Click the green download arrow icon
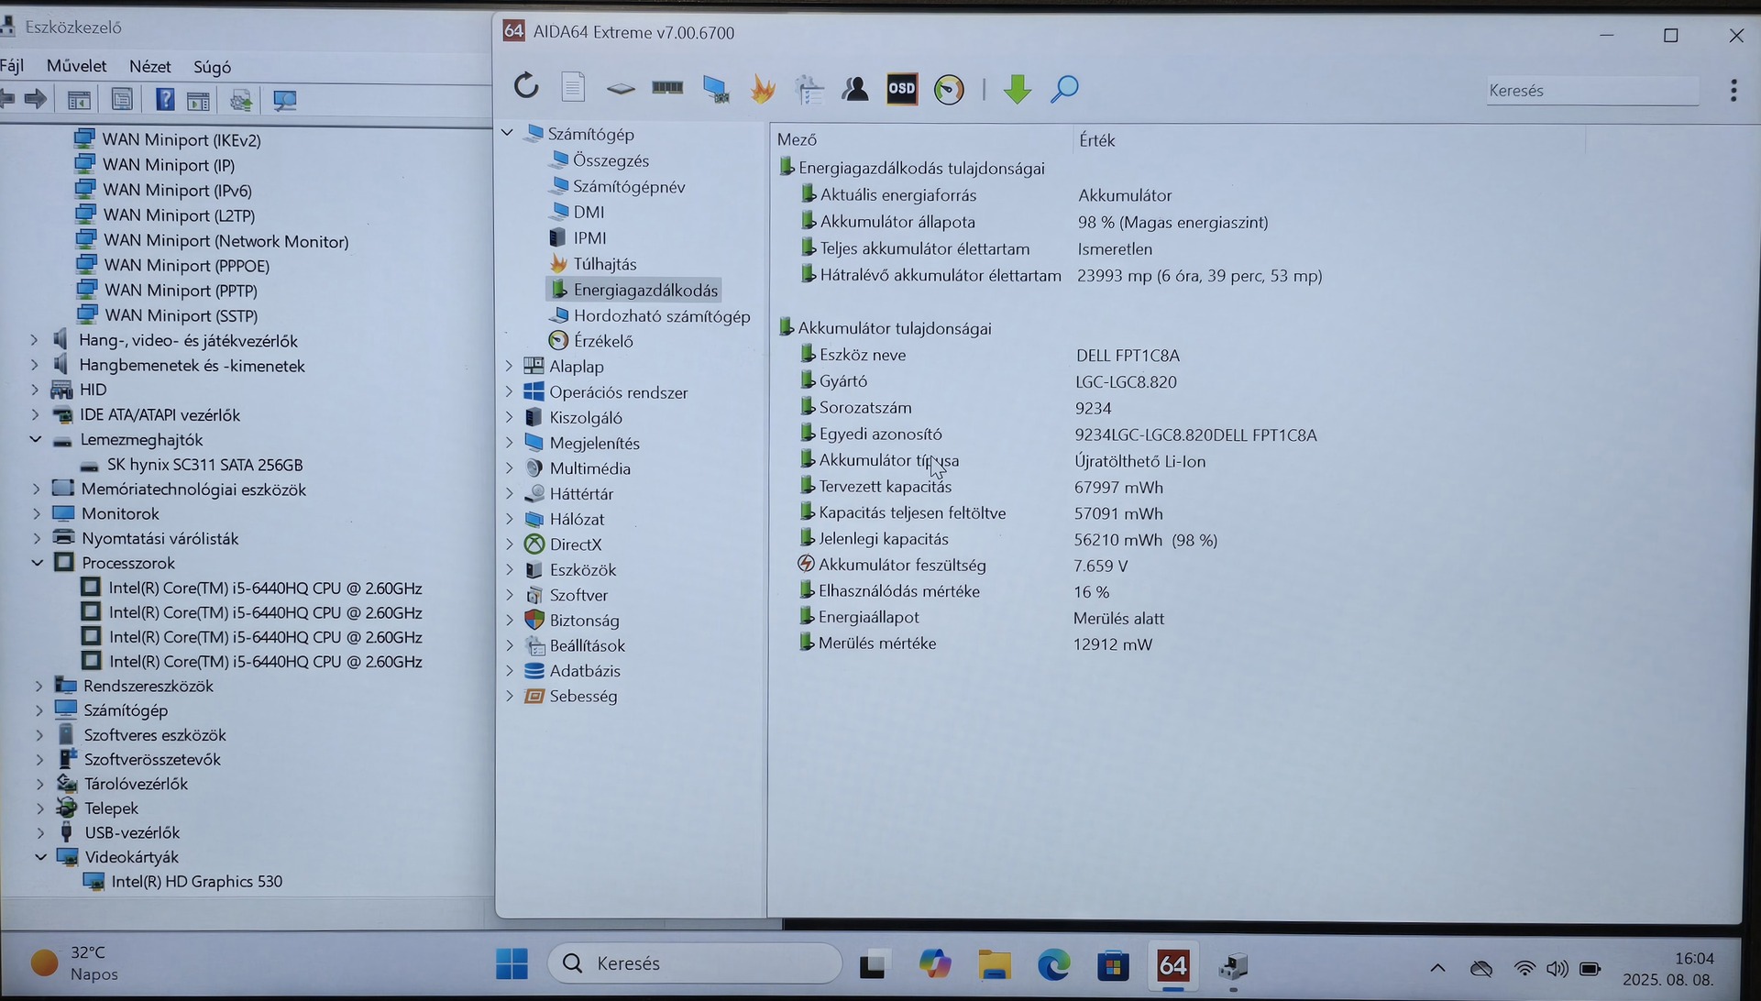 coord(1017,89)
